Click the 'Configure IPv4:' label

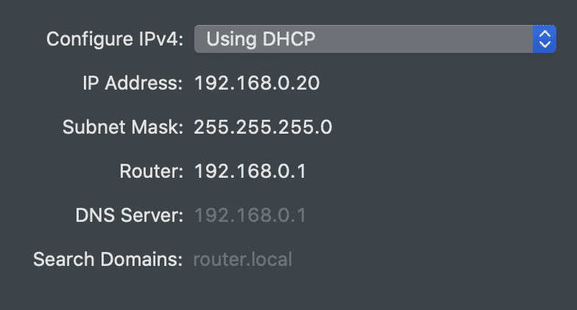(x=115, y=39)
